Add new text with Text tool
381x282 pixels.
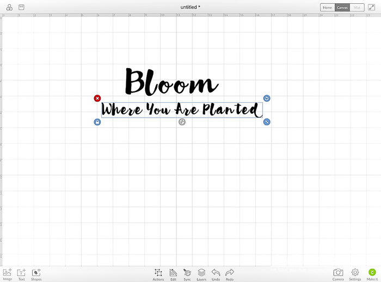[21, 273]
